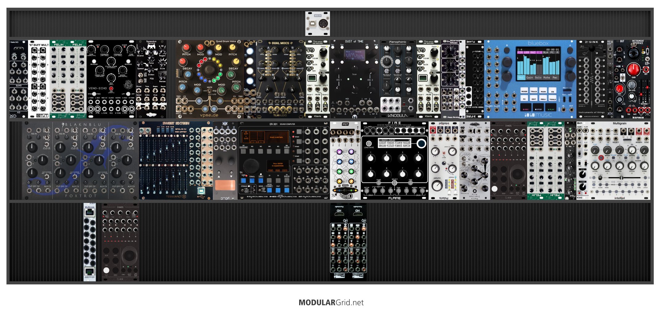Select the MIDI IN module at the top
The image size is (663, 309).
(x=318, y=24)
